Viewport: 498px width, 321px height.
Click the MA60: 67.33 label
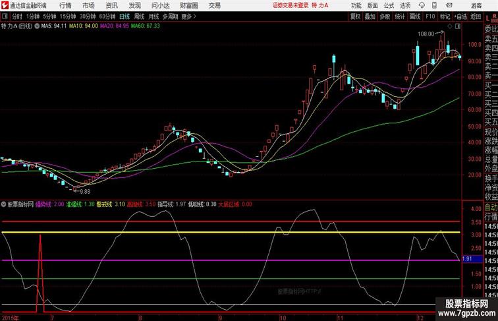click(146, 26)
